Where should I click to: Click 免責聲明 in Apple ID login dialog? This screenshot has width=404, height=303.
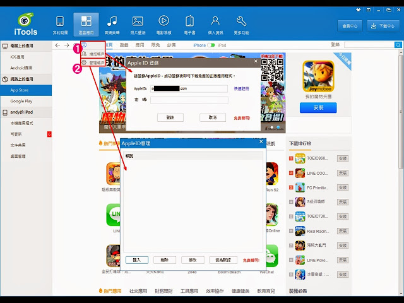click(242, 118)
